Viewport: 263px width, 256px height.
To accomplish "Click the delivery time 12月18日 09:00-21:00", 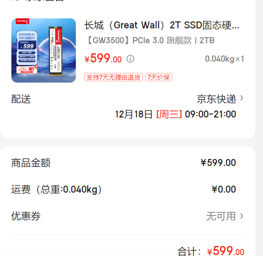I will pos(175,114).
